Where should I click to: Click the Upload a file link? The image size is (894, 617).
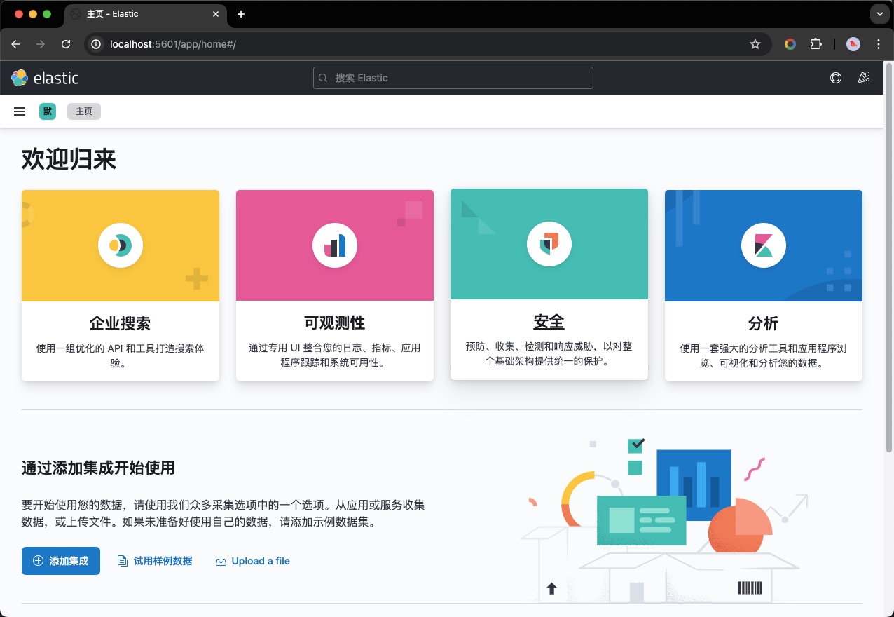click(x=252, y=561)
